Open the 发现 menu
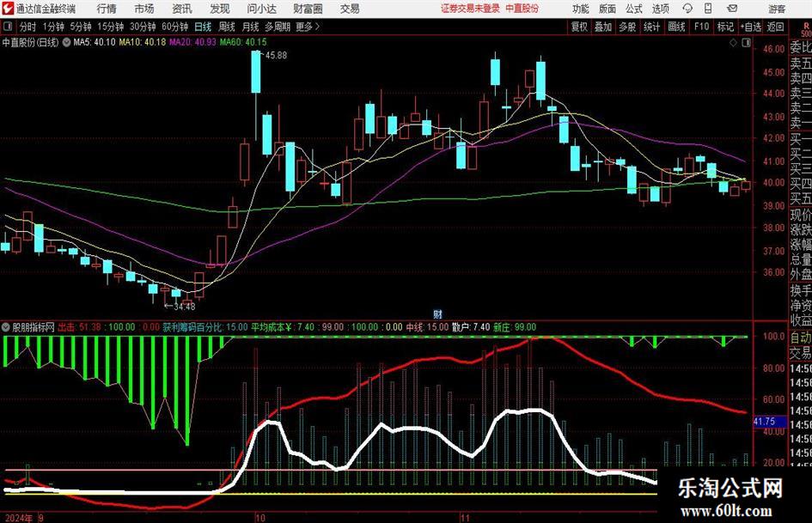Screen dimensions: 812x523 (x=220, y=9)
